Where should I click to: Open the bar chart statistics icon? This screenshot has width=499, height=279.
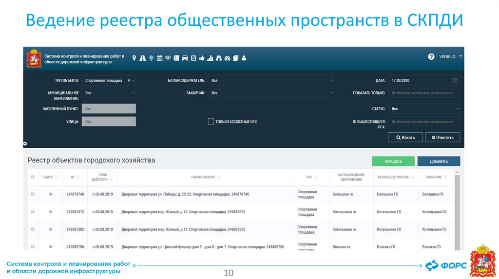tap(210, 58)
